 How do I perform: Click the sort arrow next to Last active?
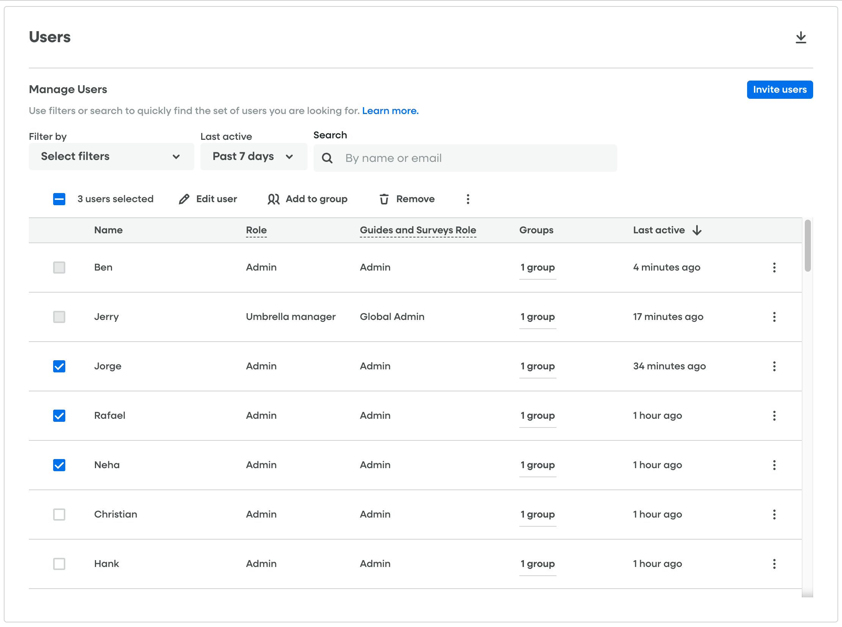[697, 230]
